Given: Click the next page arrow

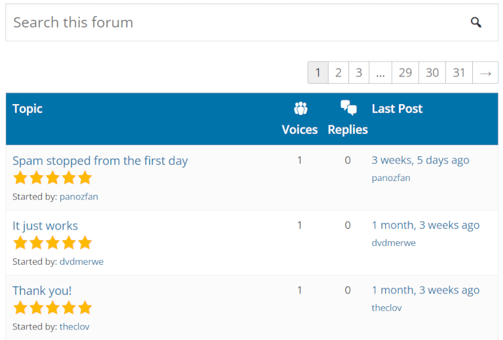Looking at the screenshot, I should [x=485, y=73].
